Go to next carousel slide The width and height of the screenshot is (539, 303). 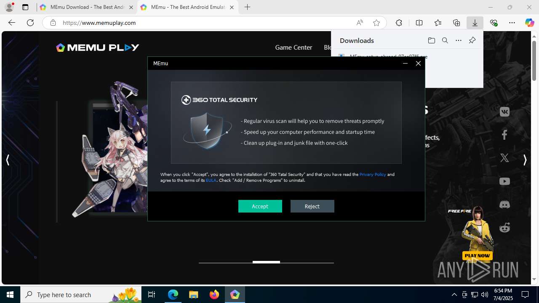pos(525,160)
